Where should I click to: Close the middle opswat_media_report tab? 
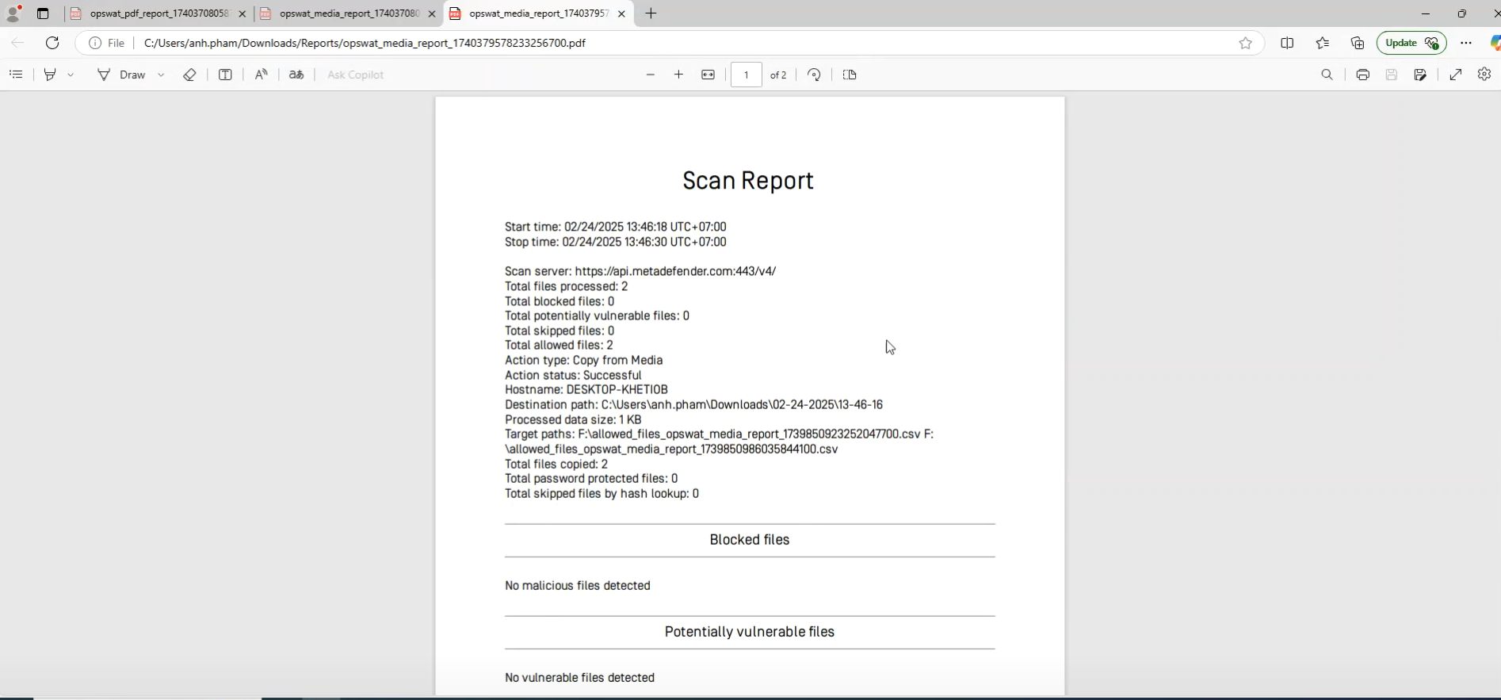432,13
